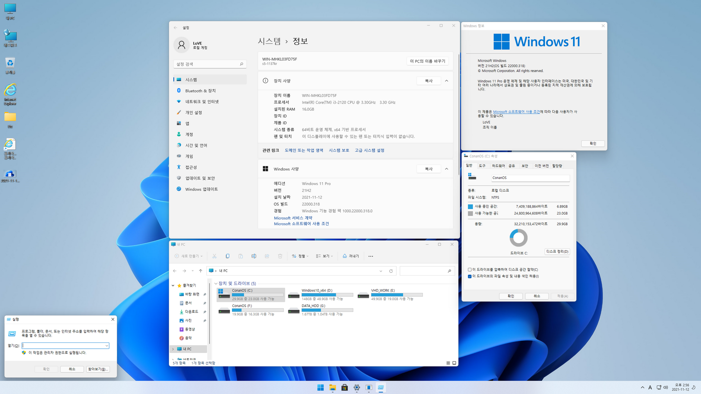Open the Windows Start button on the taskbar
Viewport: 701px width, 394px height.
pos(320,387)
